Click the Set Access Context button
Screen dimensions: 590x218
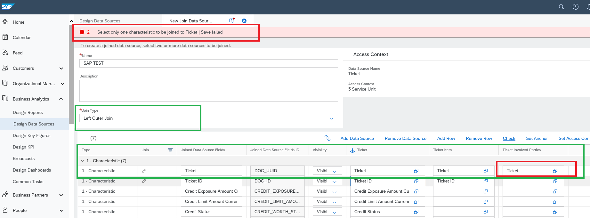[574, 138]
